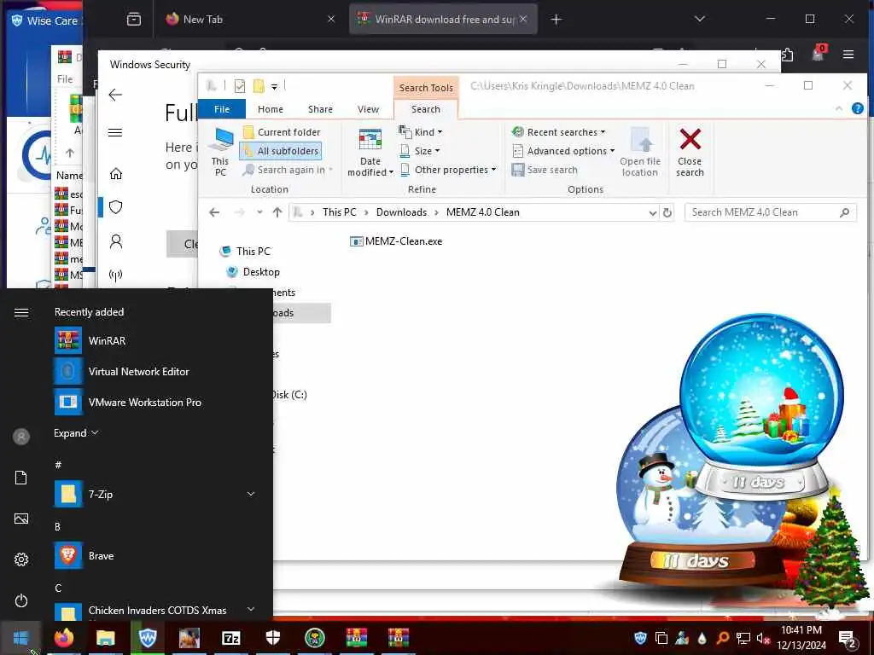The width and height of the screenshot is (874, 655).
Task: List all Firefox tabs dropdown
Action: tap(700, 20)
